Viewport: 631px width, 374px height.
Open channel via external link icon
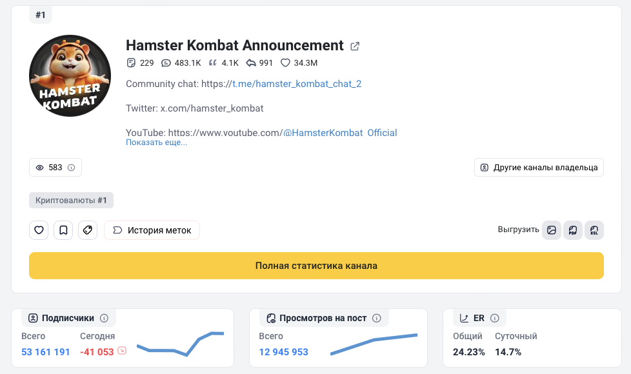tap(355, 46)
